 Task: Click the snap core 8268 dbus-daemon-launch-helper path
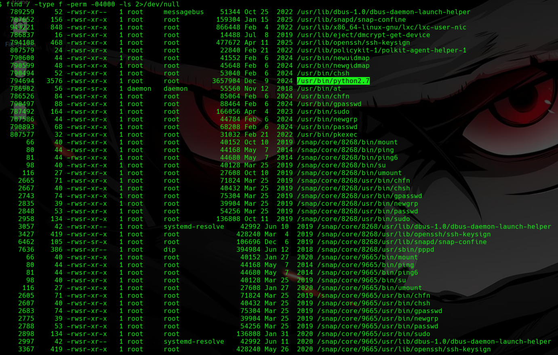(434, 227)
